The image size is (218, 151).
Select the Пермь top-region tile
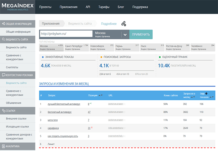[127, 47]
